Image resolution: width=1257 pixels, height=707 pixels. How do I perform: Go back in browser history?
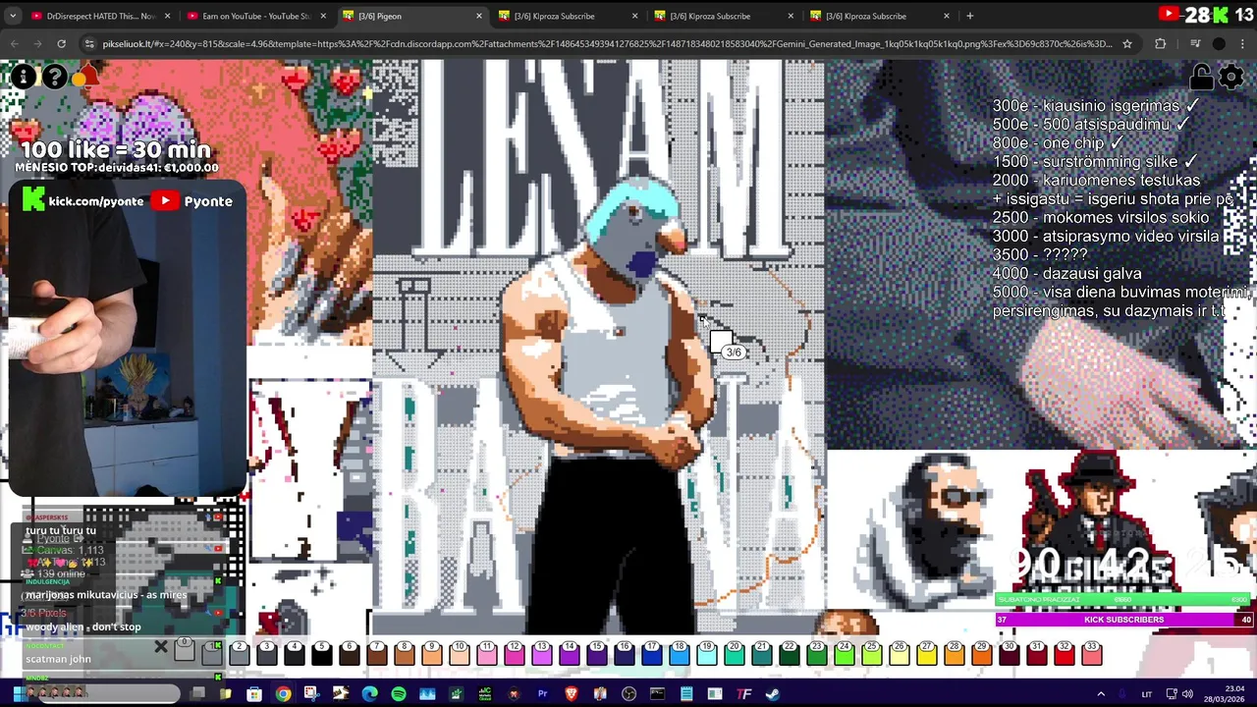point(14,43)
